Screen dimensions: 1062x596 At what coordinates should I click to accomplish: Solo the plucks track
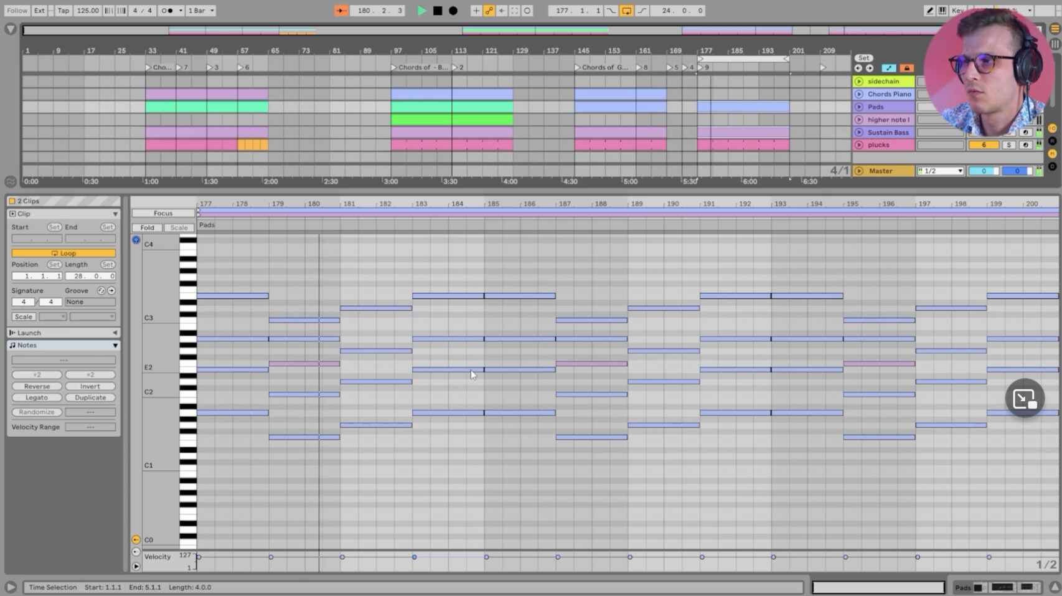[1009, 145]
